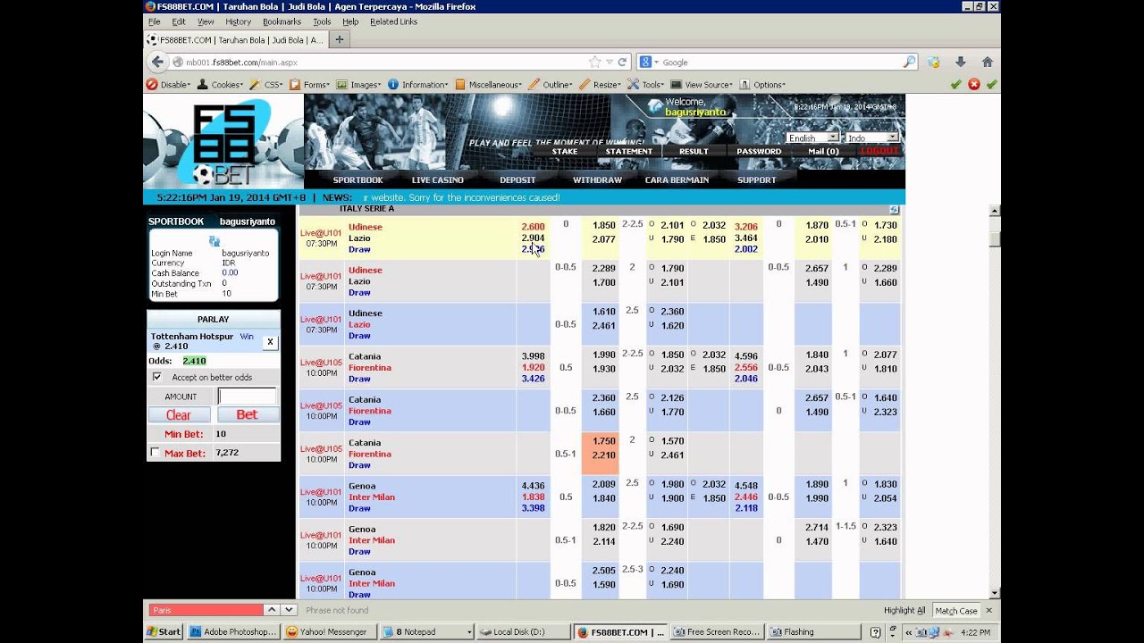
Task: Go to LIVE CASINO site tab
Action: [438, 180]
